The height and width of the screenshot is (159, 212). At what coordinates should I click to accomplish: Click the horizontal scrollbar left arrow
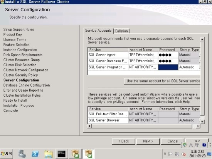89,126
